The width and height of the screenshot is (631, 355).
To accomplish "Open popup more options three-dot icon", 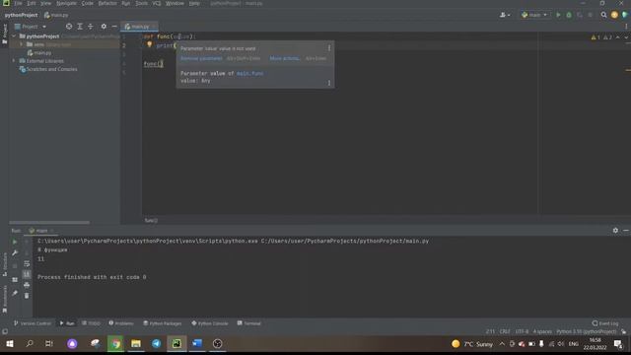I will 329,48.
